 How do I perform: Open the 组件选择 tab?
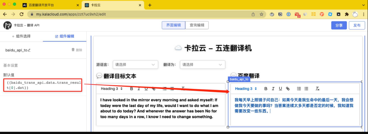pyautogui.click(x=21, y=37)
